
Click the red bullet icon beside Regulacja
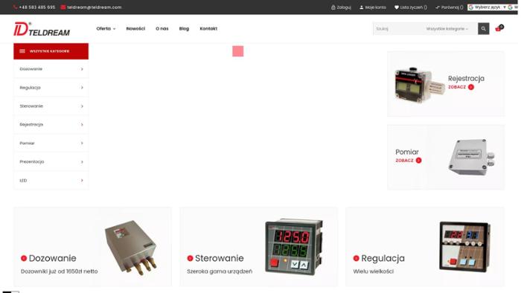[357, 258]
